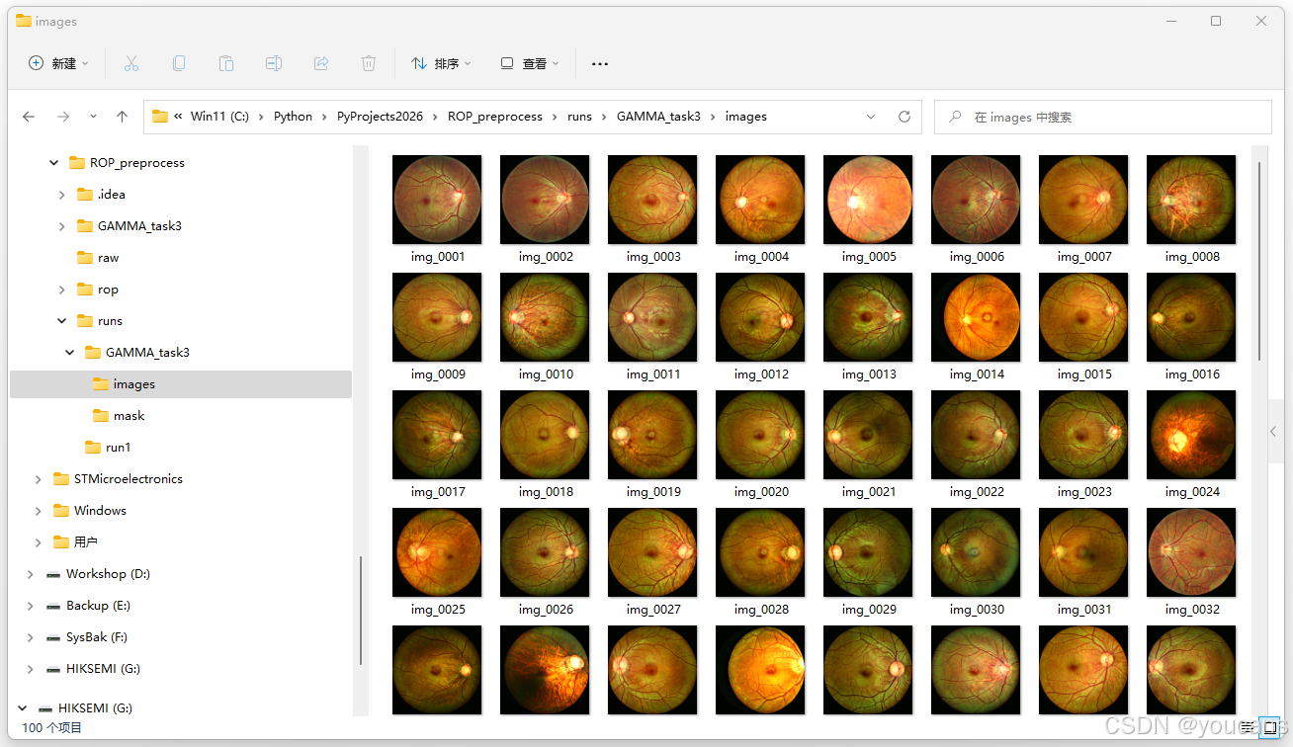Open the three-dot more options menu
The width and height of the screenshot is (1293, 747).
(600, 63)
